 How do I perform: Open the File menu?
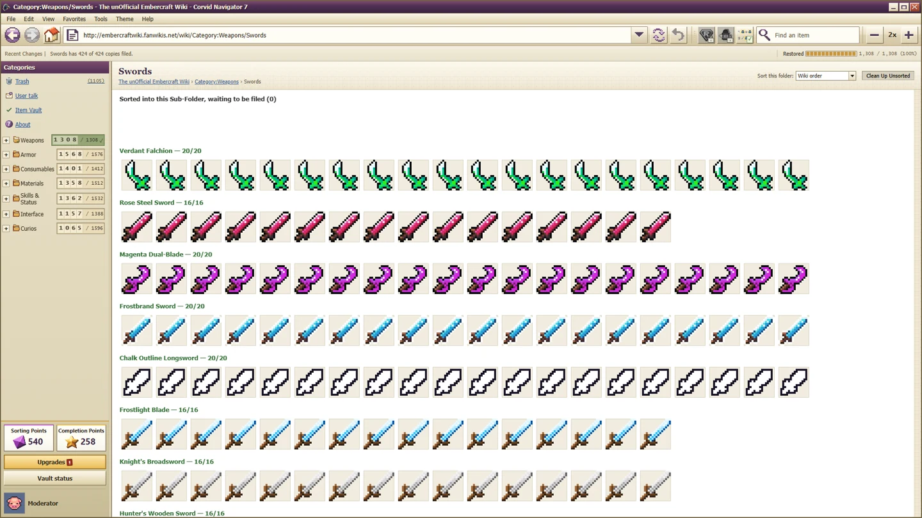click(11, 19)
